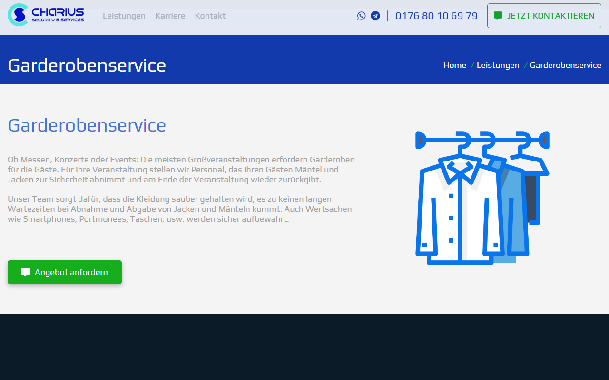Call the phone number 0176 80 10 69 79
Image resolution: width=609 pixels, height=380 pixels.
[436, 16]
